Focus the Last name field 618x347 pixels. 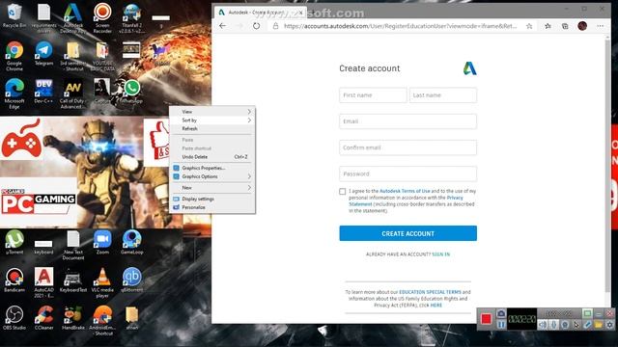pos(443,95)
